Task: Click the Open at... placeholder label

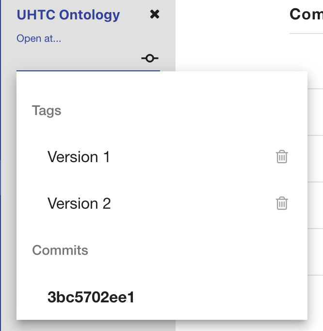Action: click(x=39, y=38)
